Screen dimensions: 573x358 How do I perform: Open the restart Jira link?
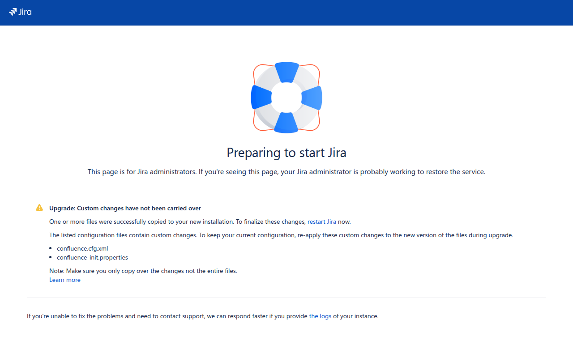[x=322, y=222]
